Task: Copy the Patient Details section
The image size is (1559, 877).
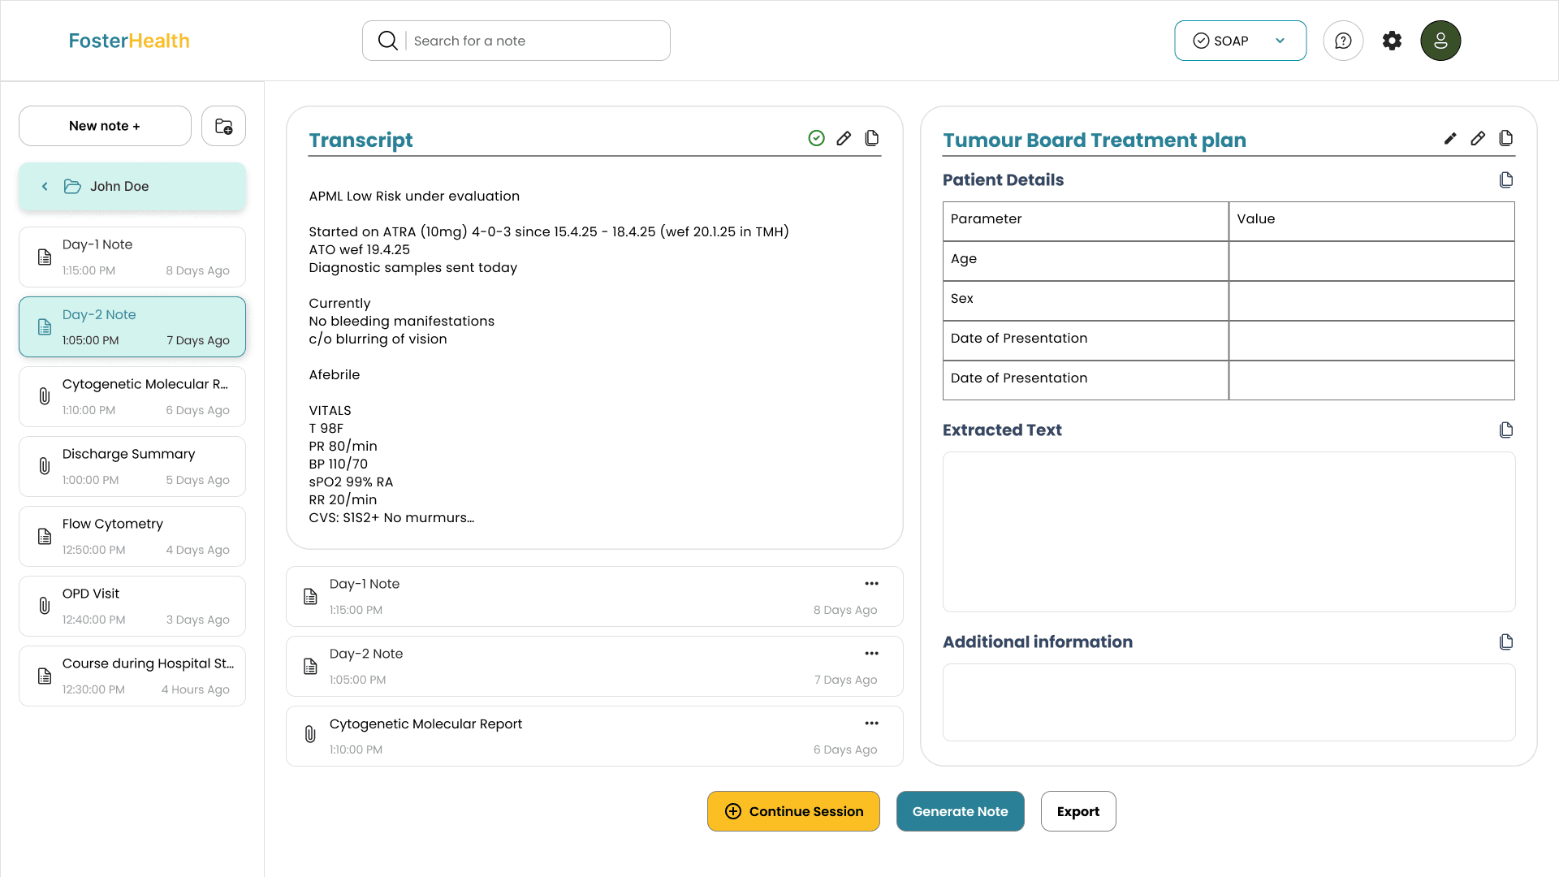Action: click(x=1505, y=179)
